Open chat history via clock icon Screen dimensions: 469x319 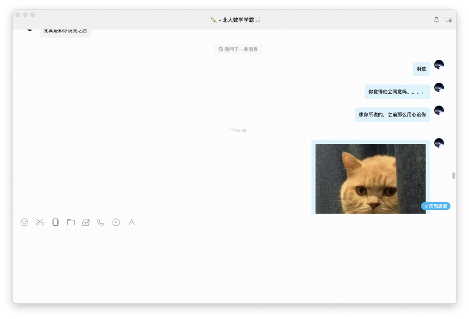(x=116, y=222)
